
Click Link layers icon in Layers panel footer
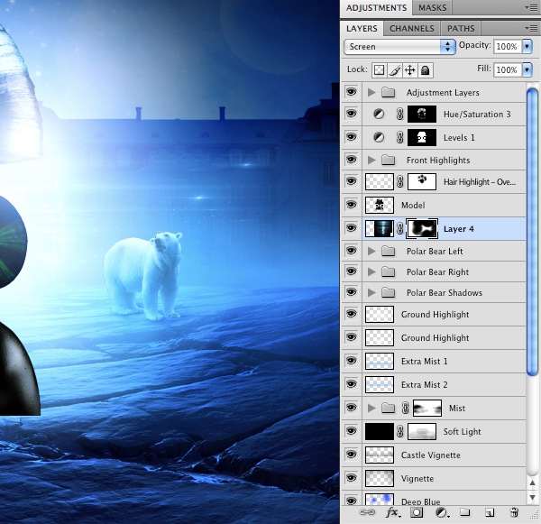tap(367, 512)
